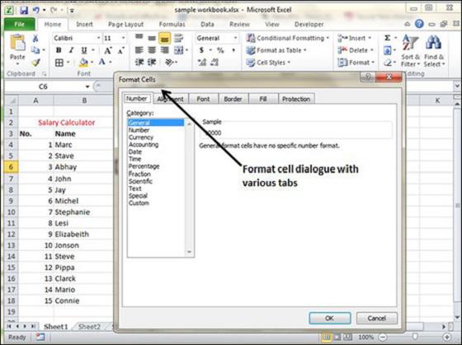Open the Sheet1 worksheet tab
This screenshot has width=462, height=345.
coord(56,326)
